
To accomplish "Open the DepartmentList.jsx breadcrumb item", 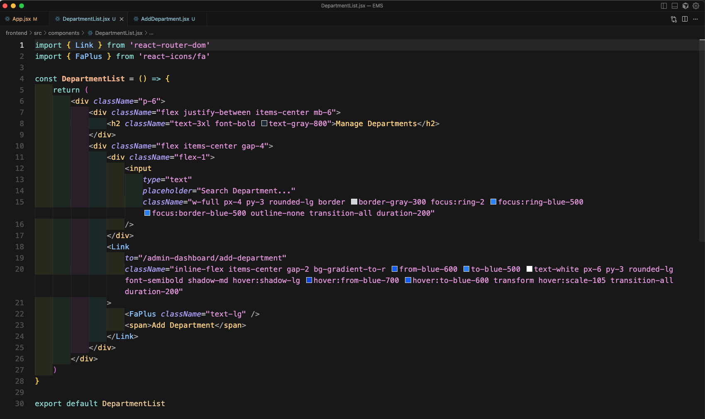I will tap(119, 33).
